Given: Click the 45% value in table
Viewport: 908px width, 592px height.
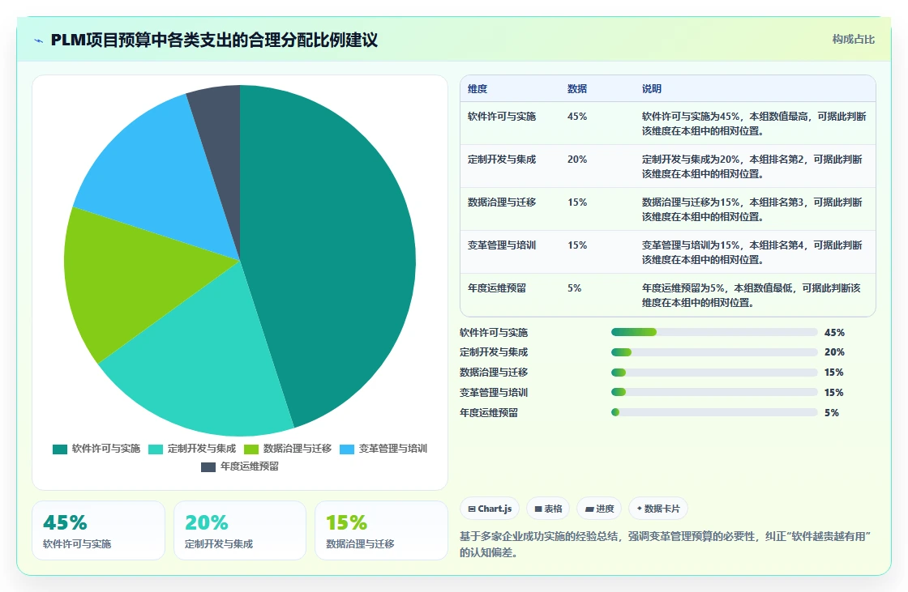Looking at the screenshot, I should (x=576, y=117).
